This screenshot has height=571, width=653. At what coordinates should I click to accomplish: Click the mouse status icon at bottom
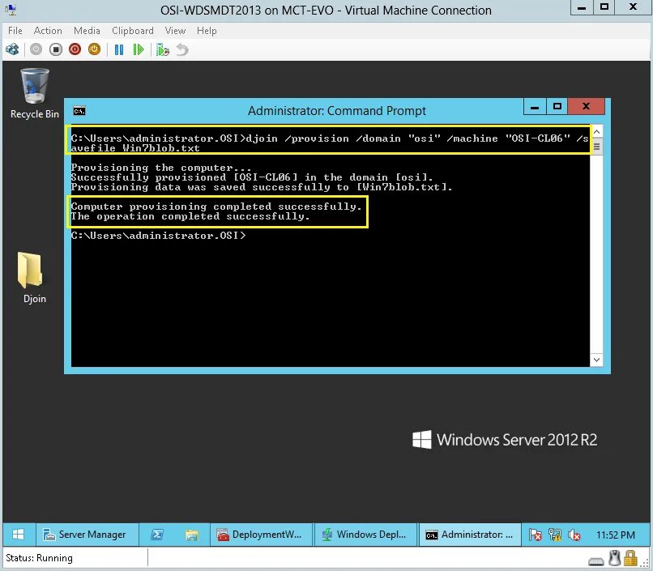click(x=614, y=558)
